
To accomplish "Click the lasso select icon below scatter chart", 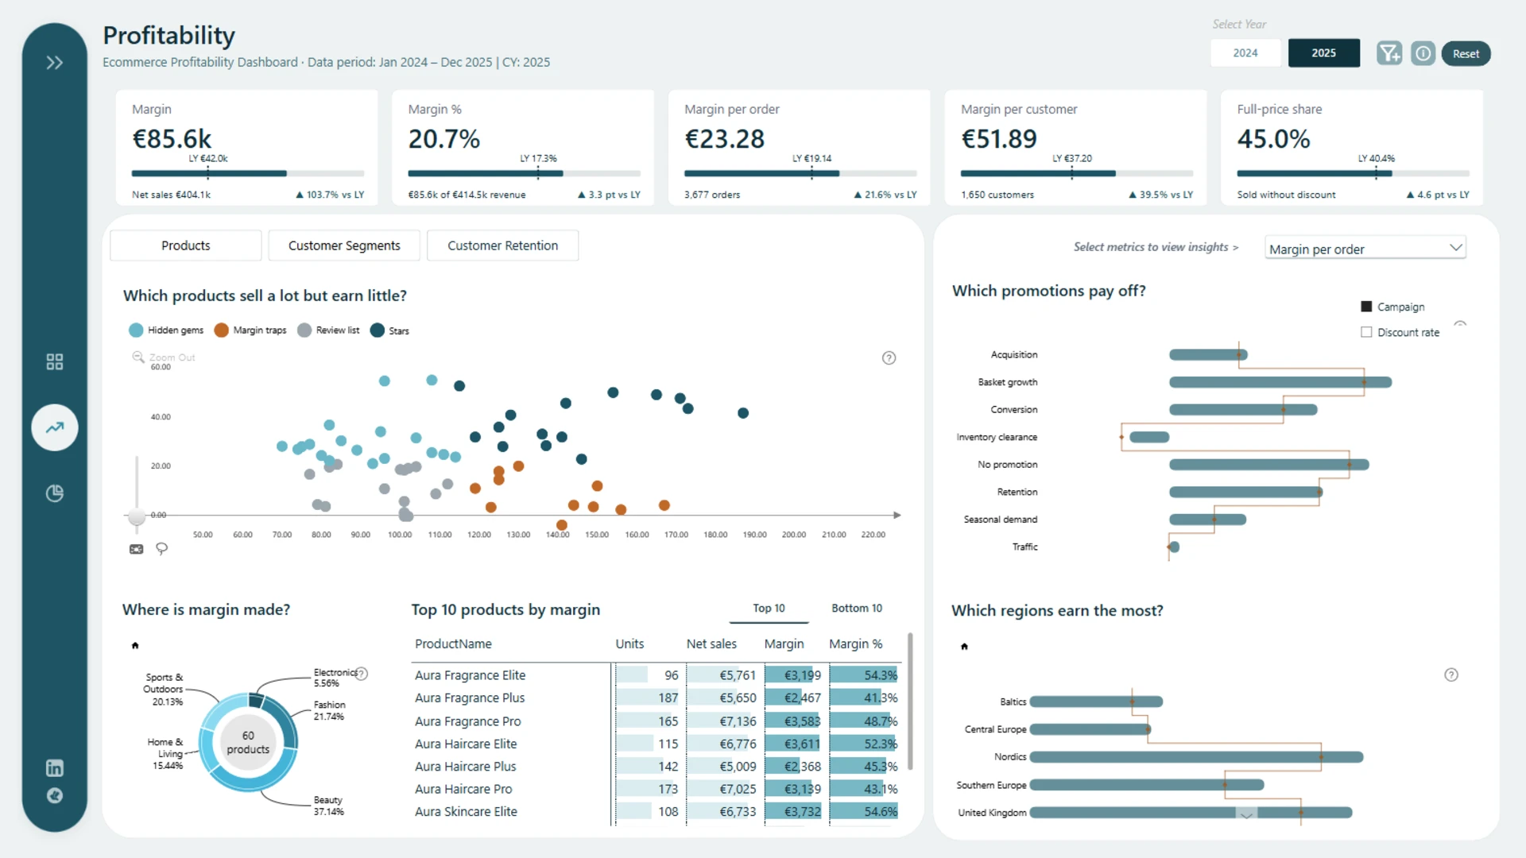I will [x=161, y=549].
